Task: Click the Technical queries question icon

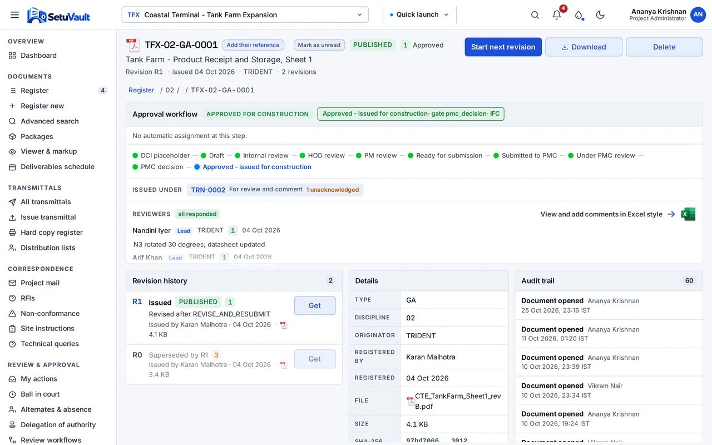Action: click(12, 344)
